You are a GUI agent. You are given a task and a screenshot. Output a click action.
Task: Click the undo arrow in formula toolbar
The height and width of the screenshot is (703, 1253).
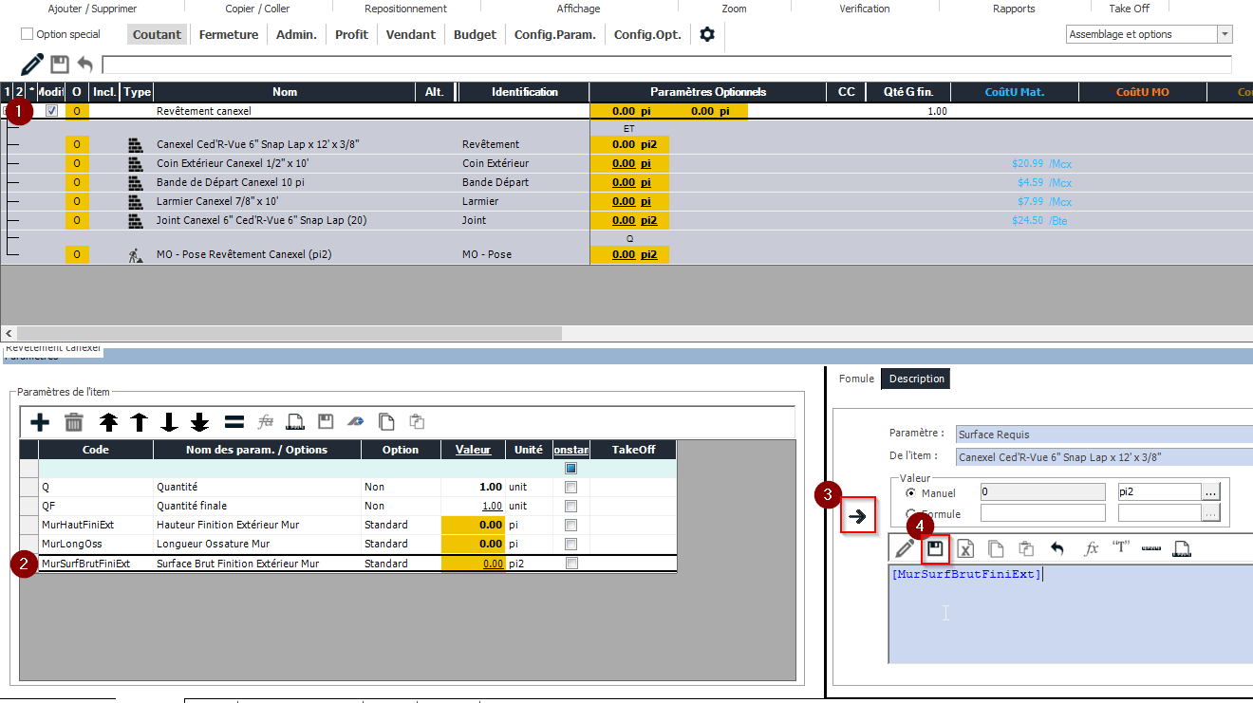coord(1057,548)
